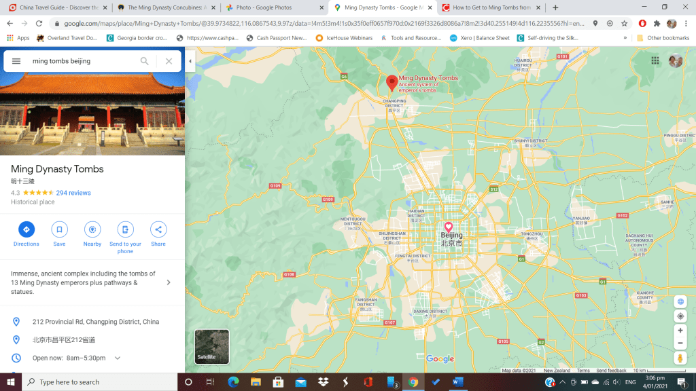
Task: Switch map to Satellite view
Action: pyautogui.click(x=212, y=347)
